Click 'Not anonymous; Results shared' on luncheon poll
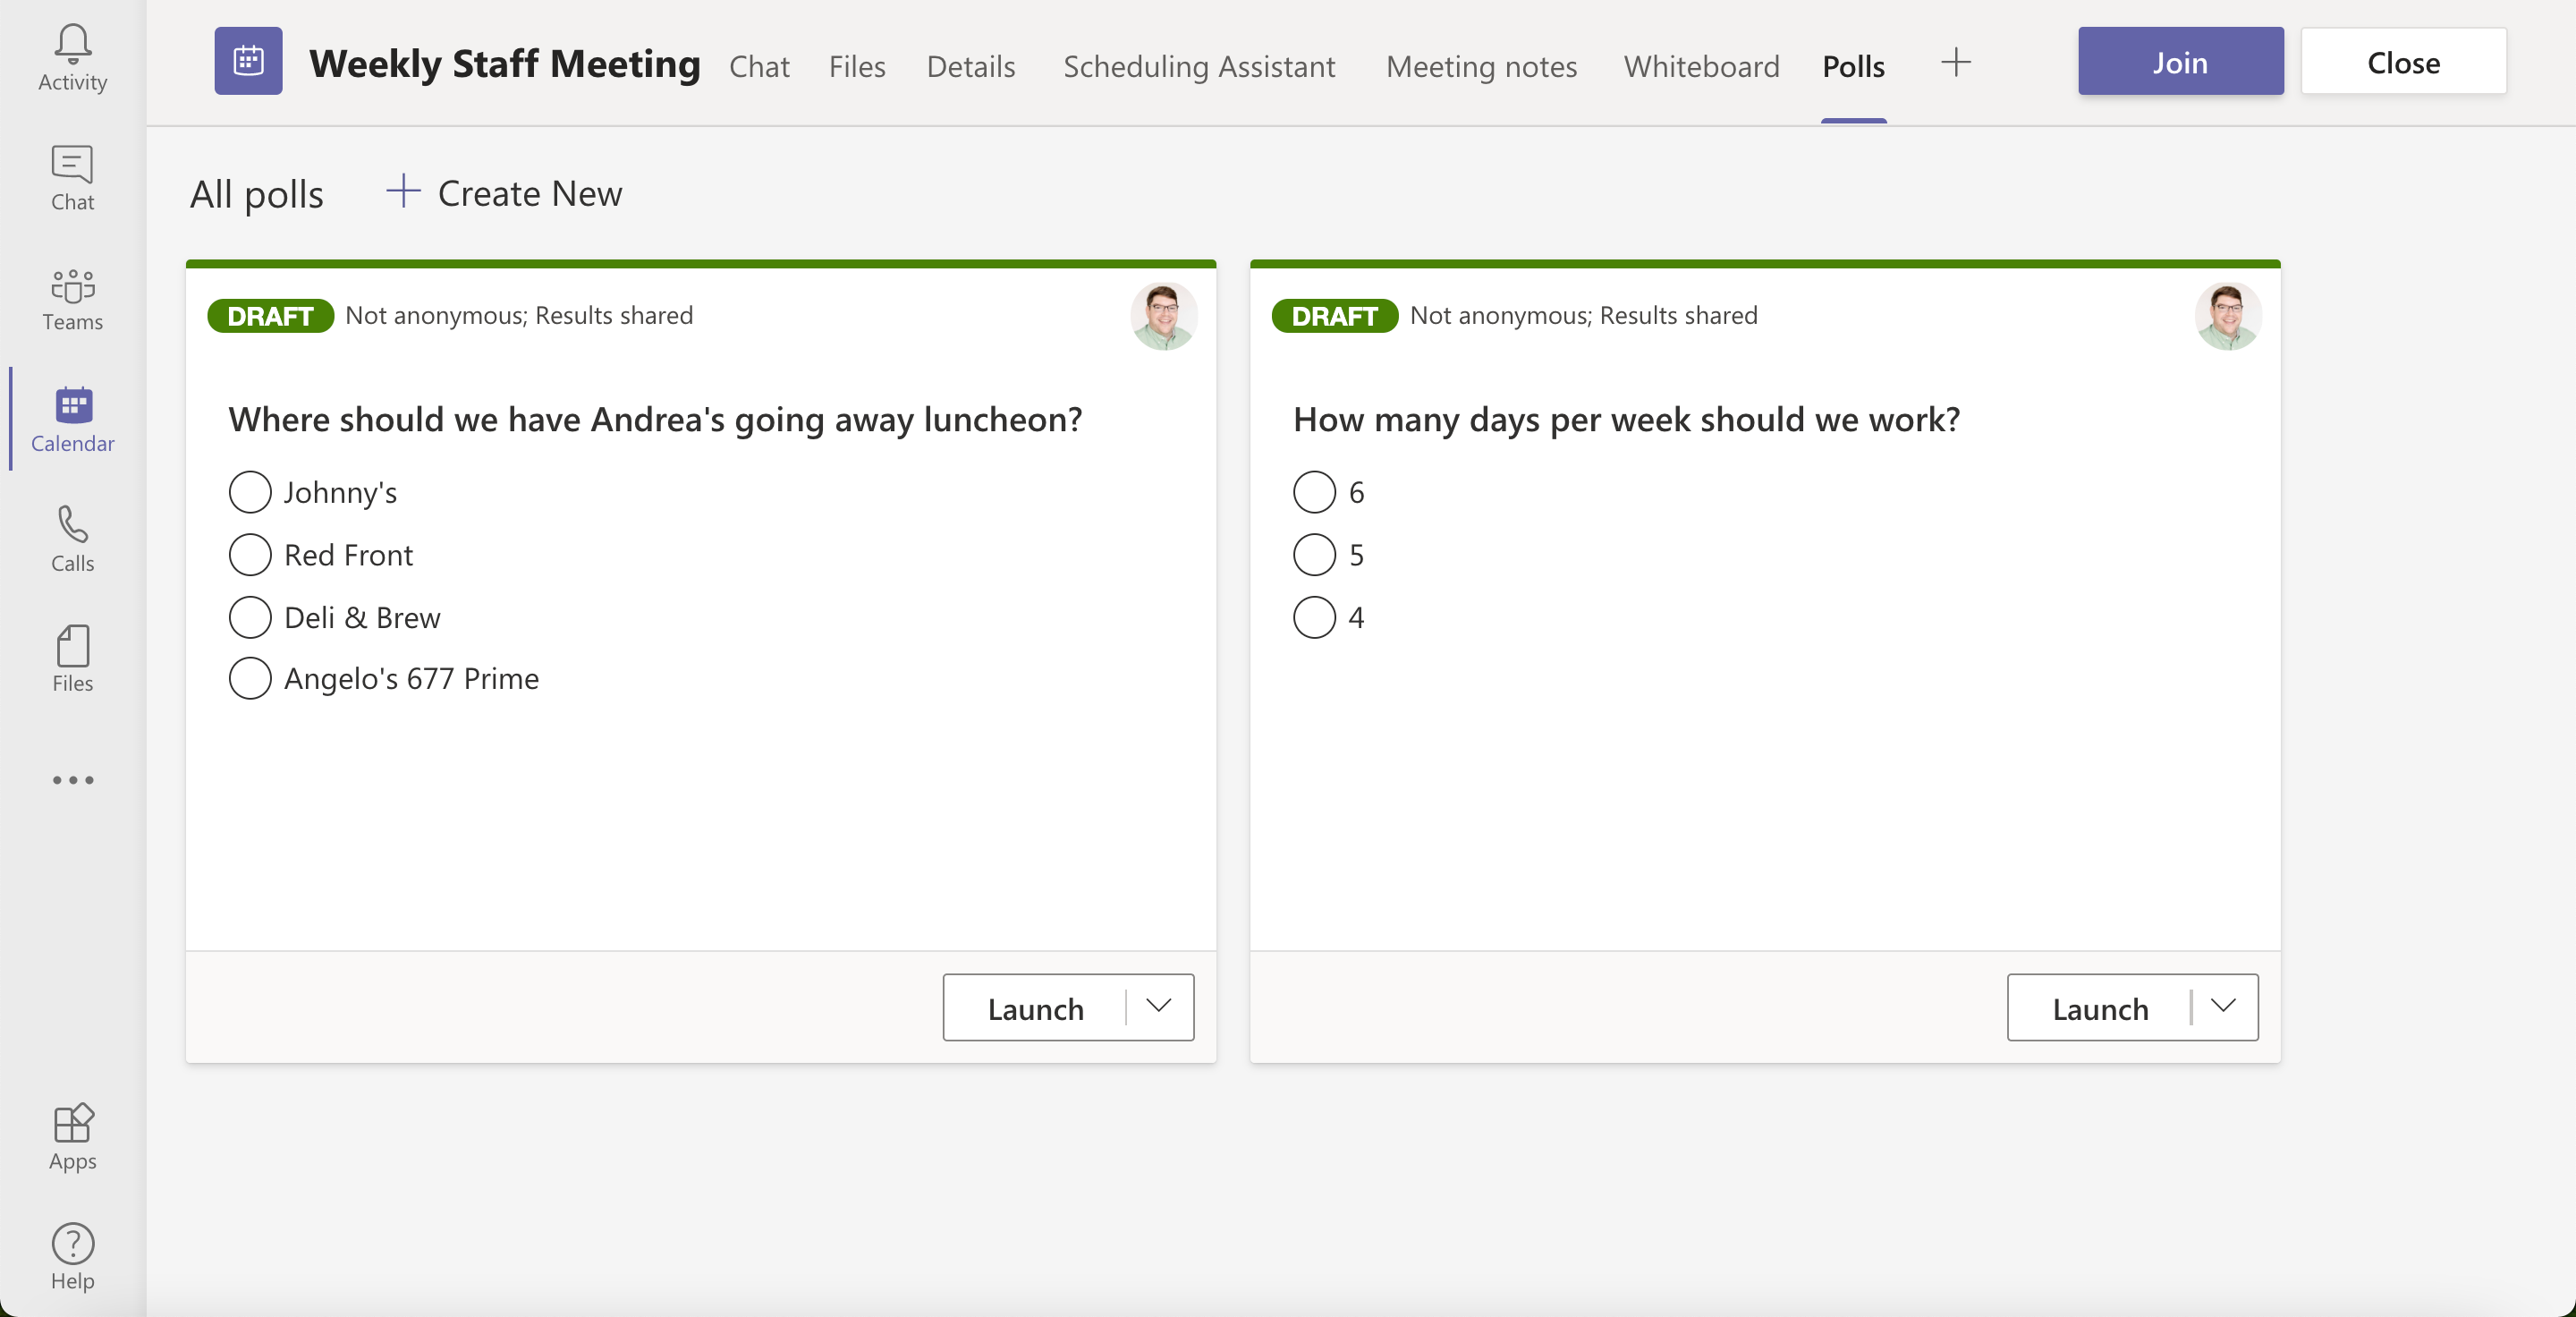2576x1317 pixels. click(519, 316)
